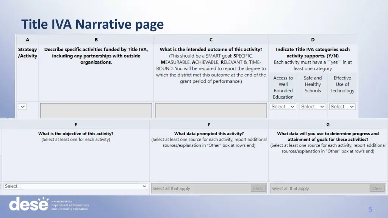
Task: Click 'What is the objective of this activity?' text
Action: tap(76, 134)
